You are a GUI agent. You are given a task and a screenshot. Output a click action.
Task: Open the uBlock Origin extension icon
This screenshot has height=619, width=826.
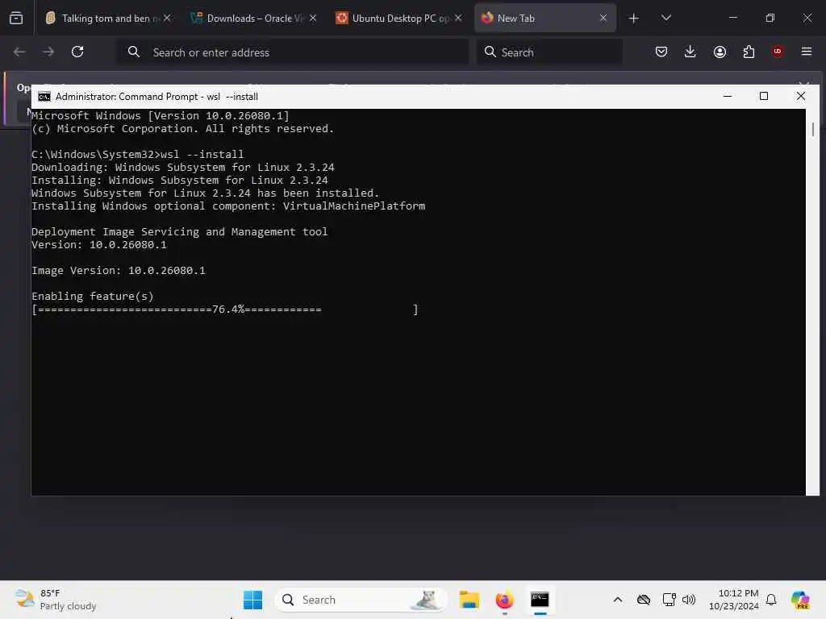click(778, 52)
